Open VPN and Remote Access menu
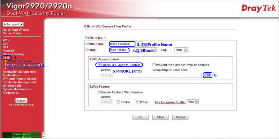The width and height of the screenshot is (279, 139). (20, 79)
